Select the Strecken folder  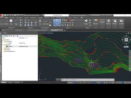tap(8, 50)
